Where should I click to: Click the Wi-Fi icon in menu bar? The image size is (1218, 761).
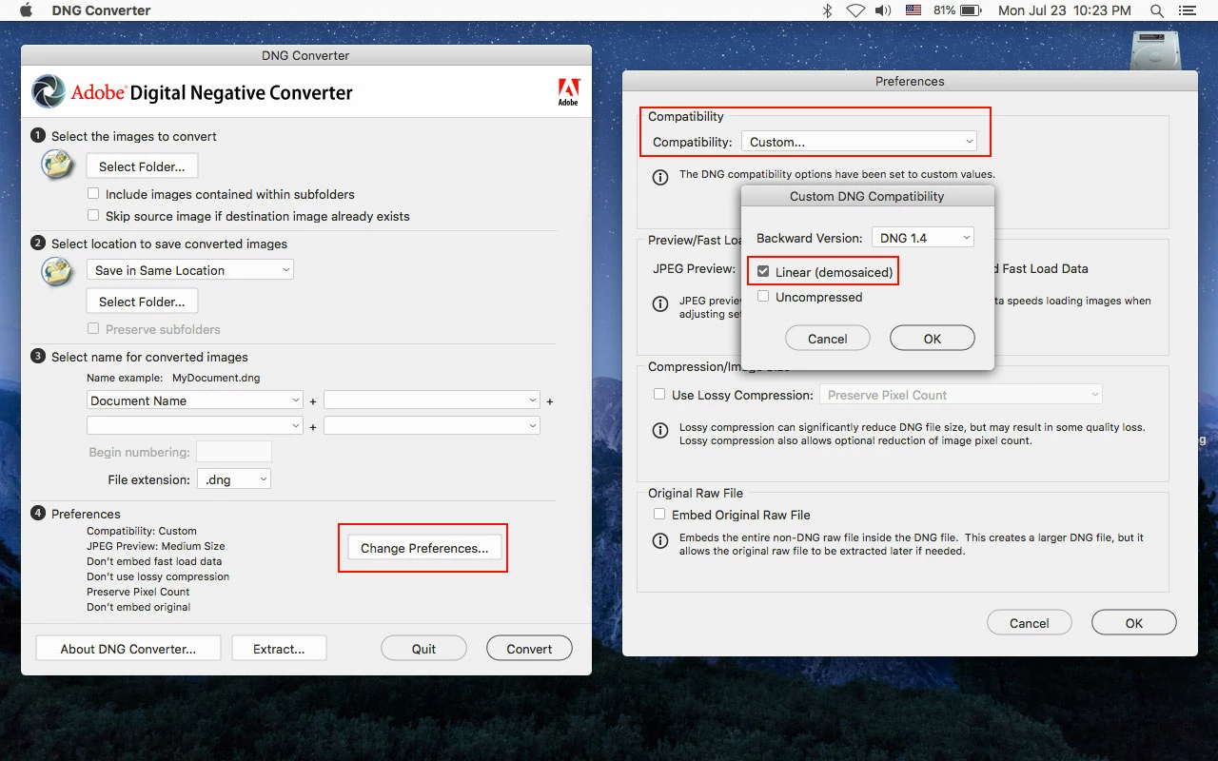(x=855, y=10)
